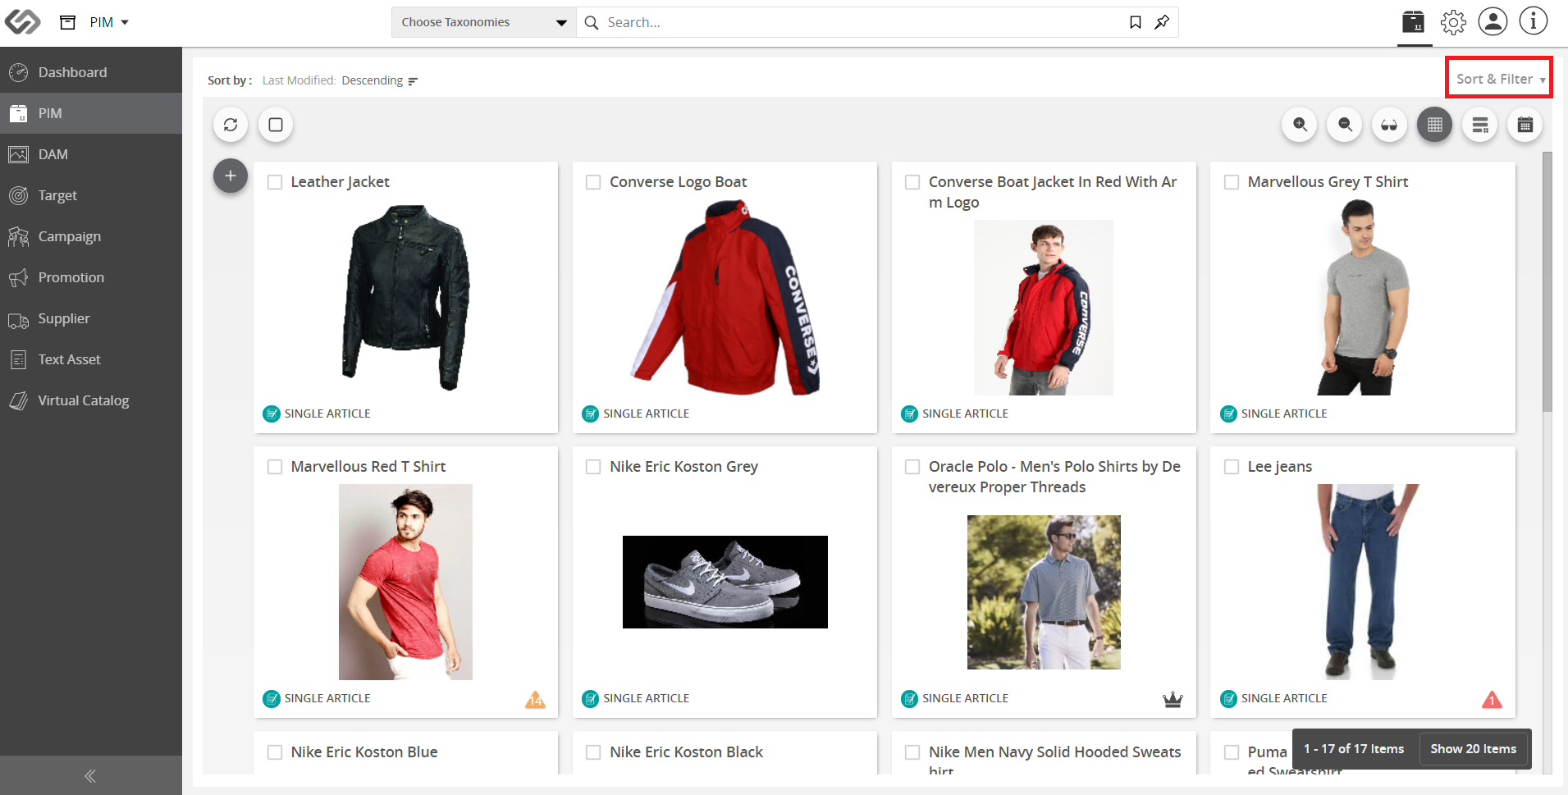Image resolution: width=1568 pixels, height=795 pixels.
Task: Open the Leather Jacket thumbnail
Action: [x=405, y=297]
